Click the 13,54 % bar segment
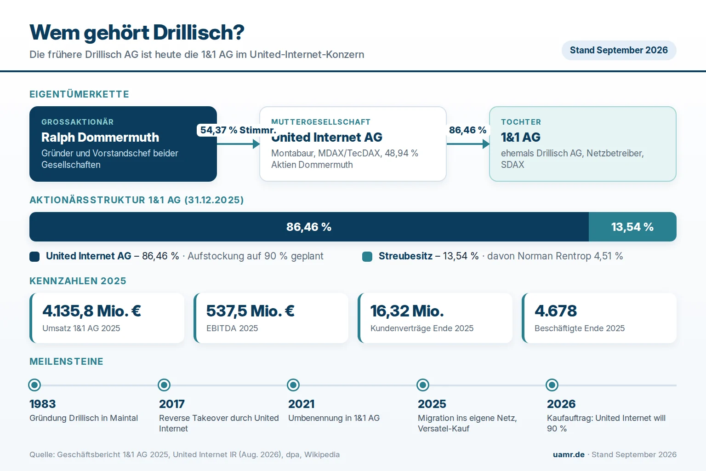The image size is (706, 471). coord(632,227)
